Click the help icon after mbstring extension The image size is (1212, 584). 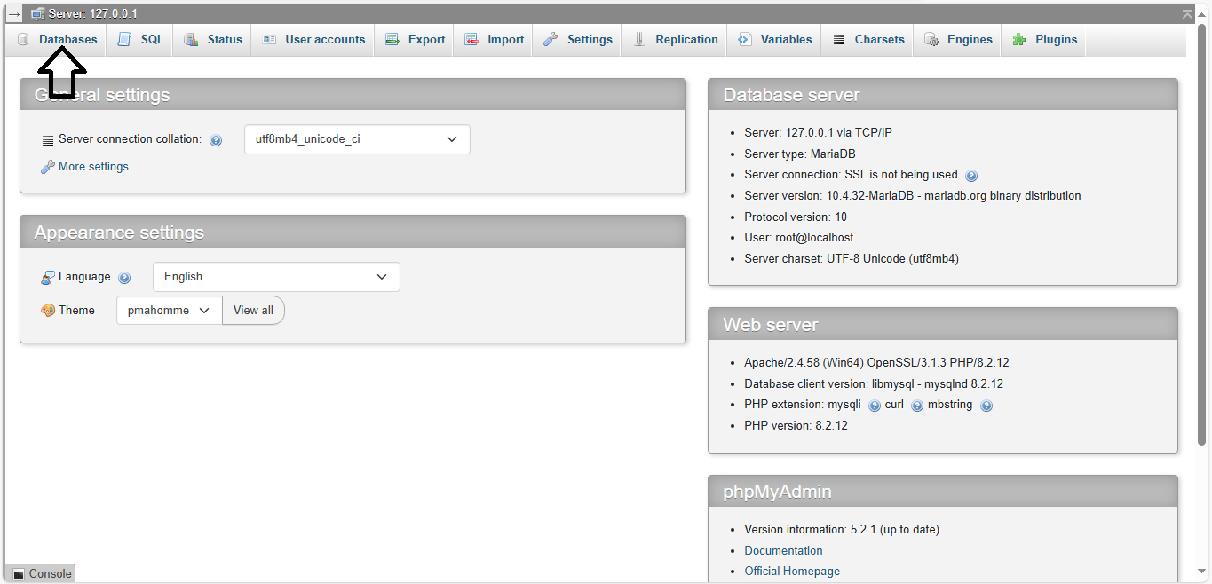[x=986, y=406]
